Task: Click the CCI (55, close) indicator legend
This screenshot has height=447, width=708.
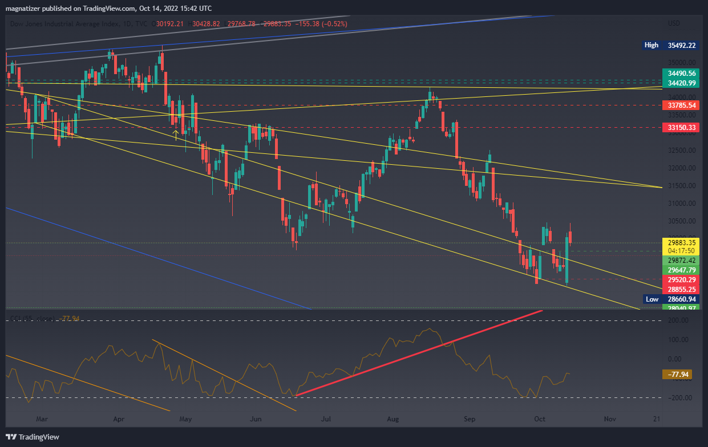Action: point(33,318)
